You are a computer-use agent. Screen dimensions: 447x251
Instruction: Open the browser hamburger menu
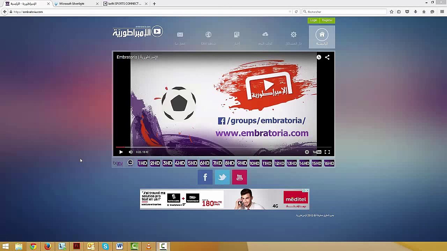(x=442, y=12)
